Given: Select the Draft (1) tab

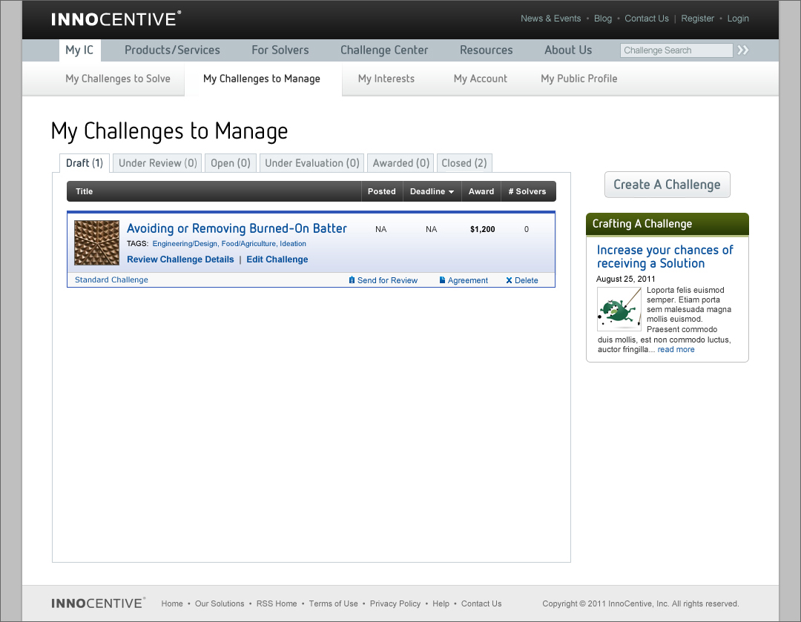Looking at the screenshot, I should pyautogui.click(x=85, y=163).
